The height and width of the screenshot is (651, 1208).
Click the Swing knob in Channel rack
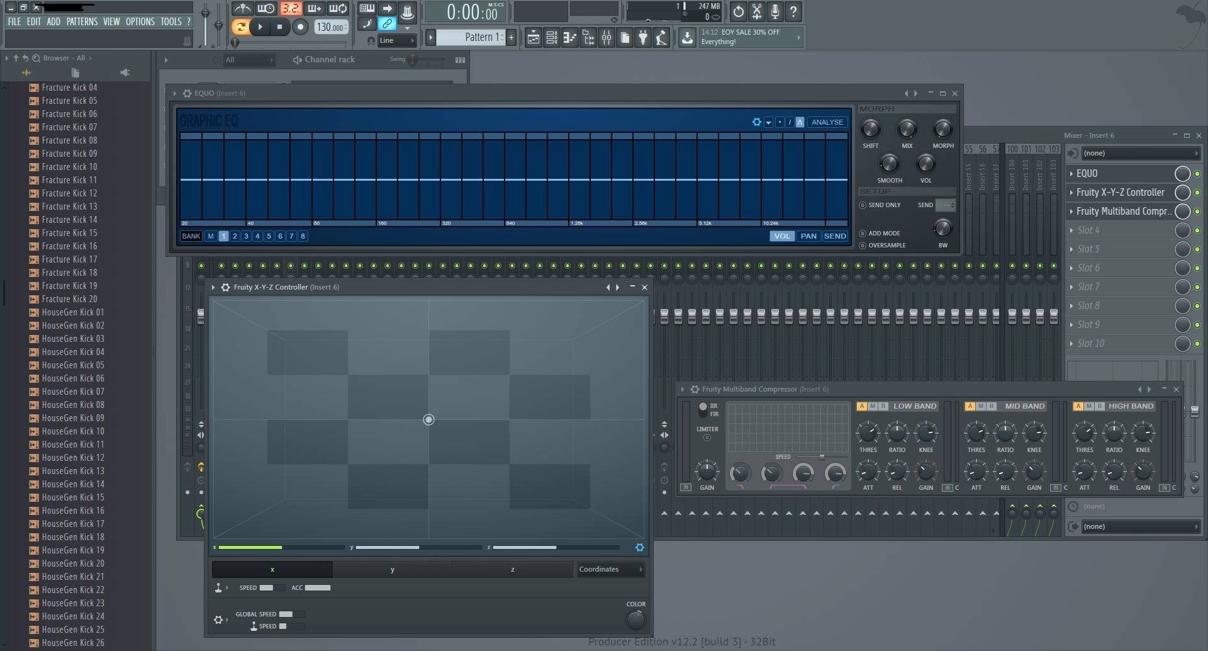coord(413,60)
